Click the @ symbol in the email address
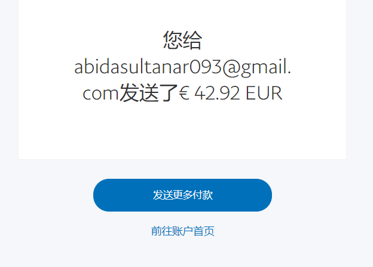Screen dimensions: 373x267 (x=231, y=67)
